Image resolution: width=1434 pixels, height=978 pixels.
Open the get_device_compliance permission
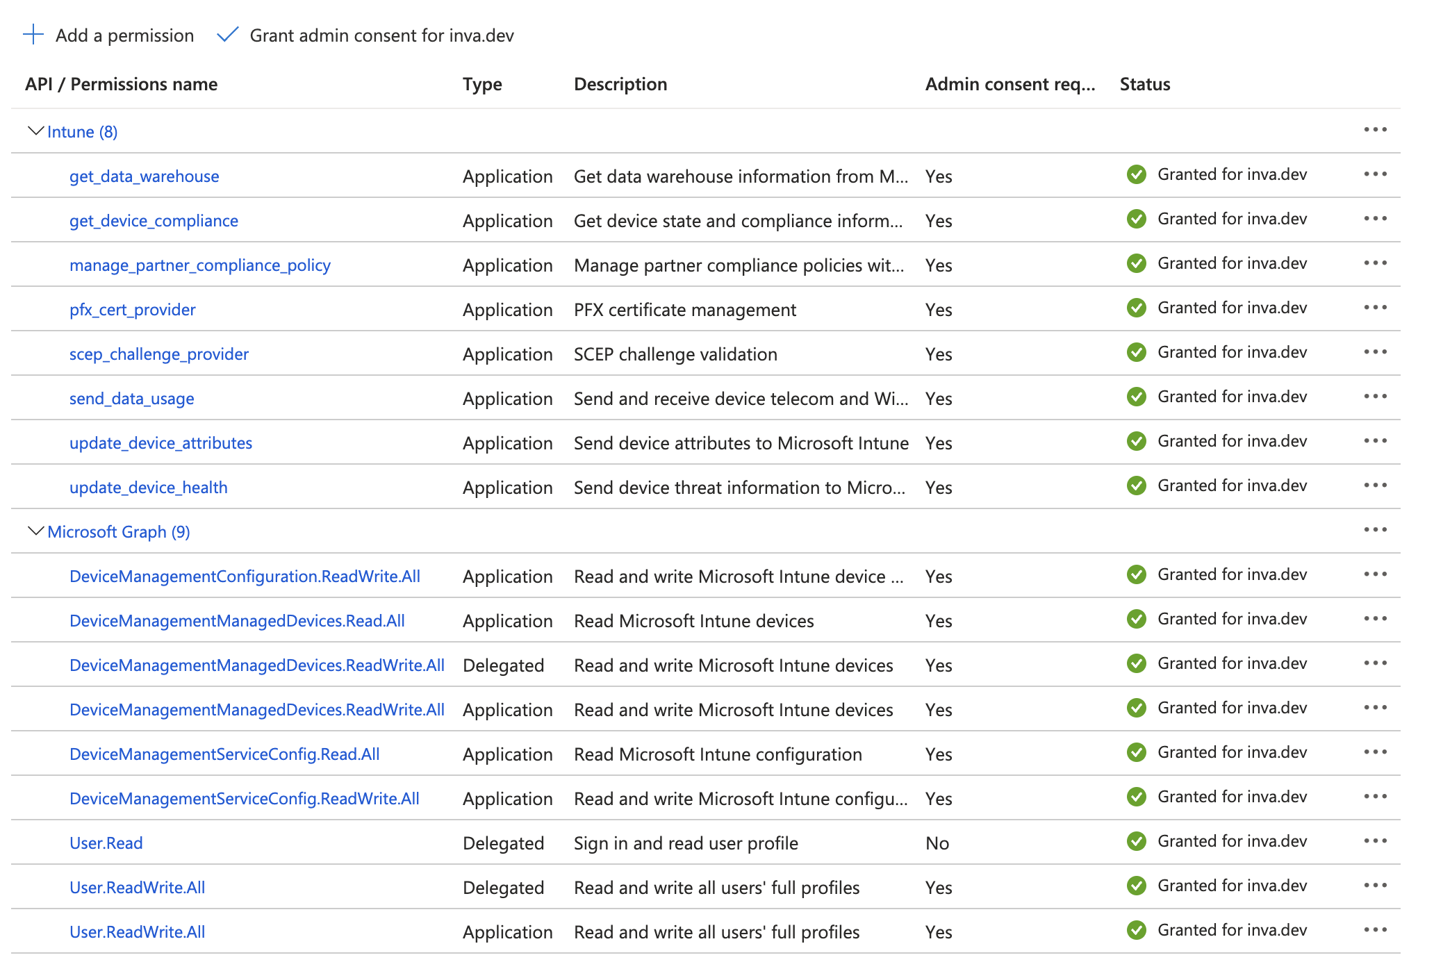pyautogui.click(x=154, y=221)
